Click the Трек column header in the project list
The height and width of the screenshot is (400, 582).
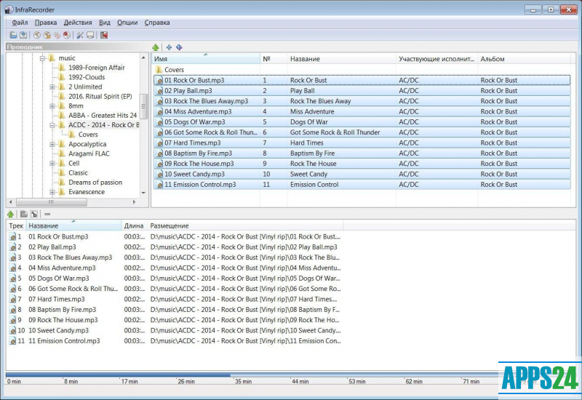coord(16,225)
